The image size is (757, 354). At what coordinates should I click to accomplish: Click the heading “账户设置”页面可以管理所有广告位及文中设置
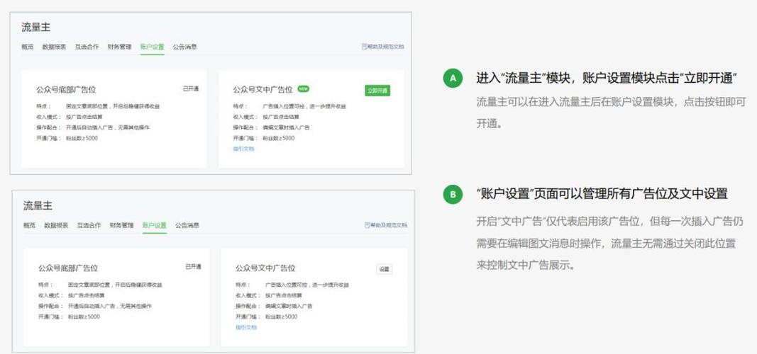[x=602, y=193]
